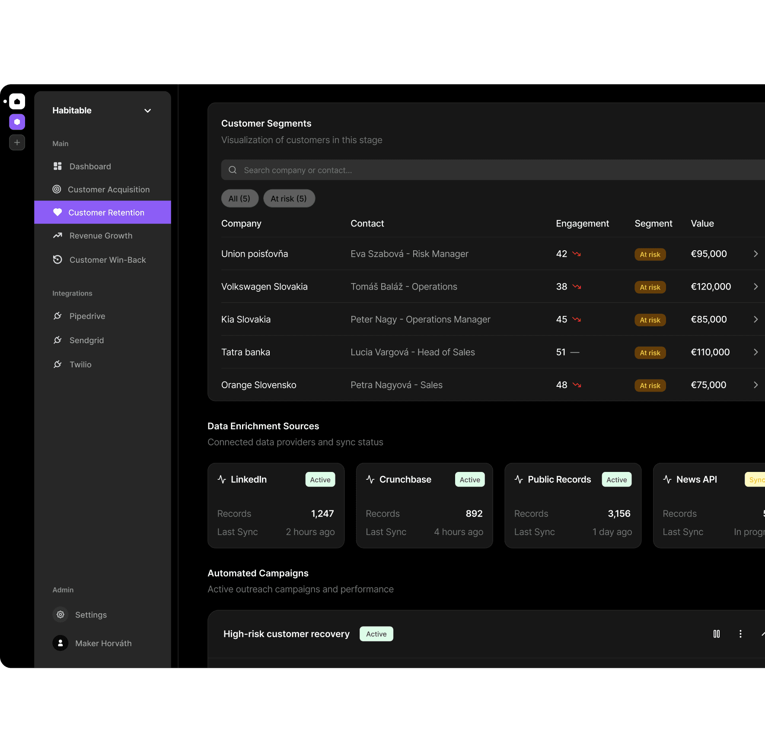
Task: Click Crunchbase Active status badge
Action: pos(470,479)
